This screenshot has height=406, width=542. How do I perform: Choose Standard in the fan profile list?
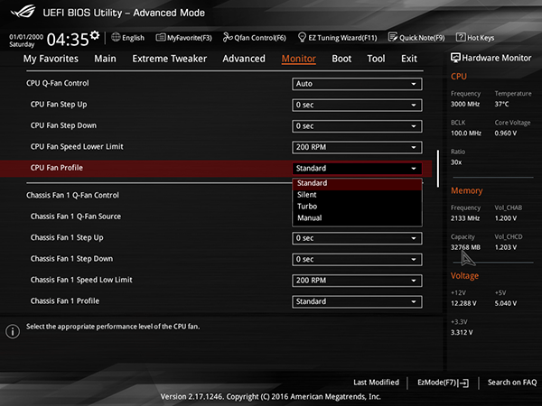[x=357, y=183]
